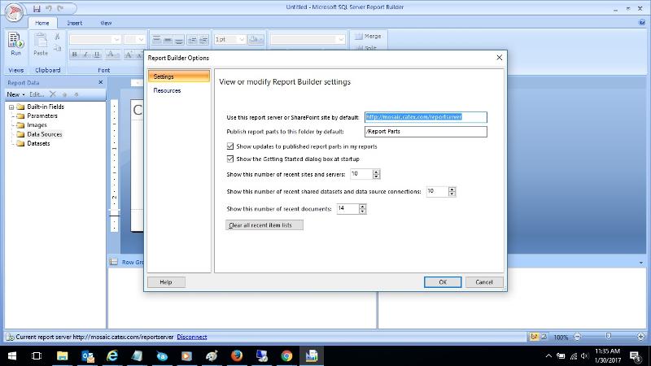Screen dimensions: 651x366
Task: Click the Data Sources folder in Report Data
Action: [x=44, y=134]
